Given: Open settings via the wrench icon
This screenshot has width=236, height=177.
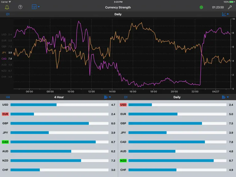Looking at the screenshot, I should click(x=230, y=7).
